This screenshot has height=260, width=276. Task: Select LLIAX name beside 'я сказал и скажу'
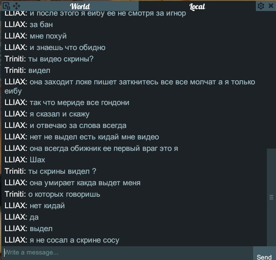[x=16, y=114]
